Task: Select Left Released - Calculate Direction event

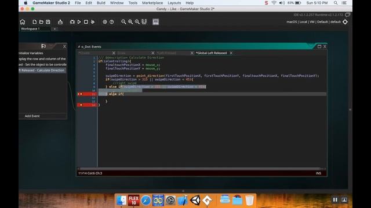Action: [x=42, y=70]
